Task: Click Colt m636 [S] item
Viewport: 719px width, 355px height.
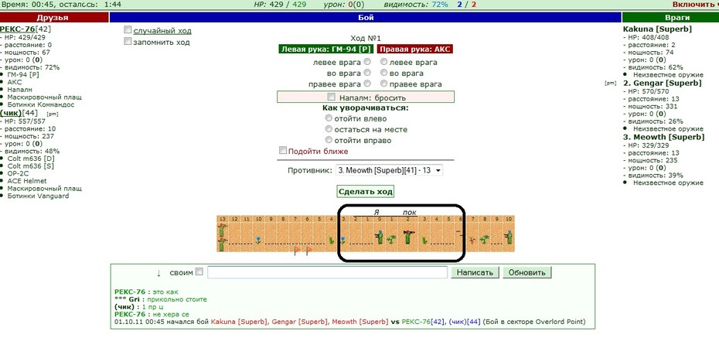Action: [30, 166]
